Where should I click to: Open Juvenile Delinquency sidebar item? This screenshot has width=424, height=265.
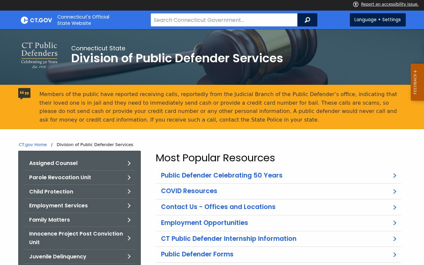(79, 257)
